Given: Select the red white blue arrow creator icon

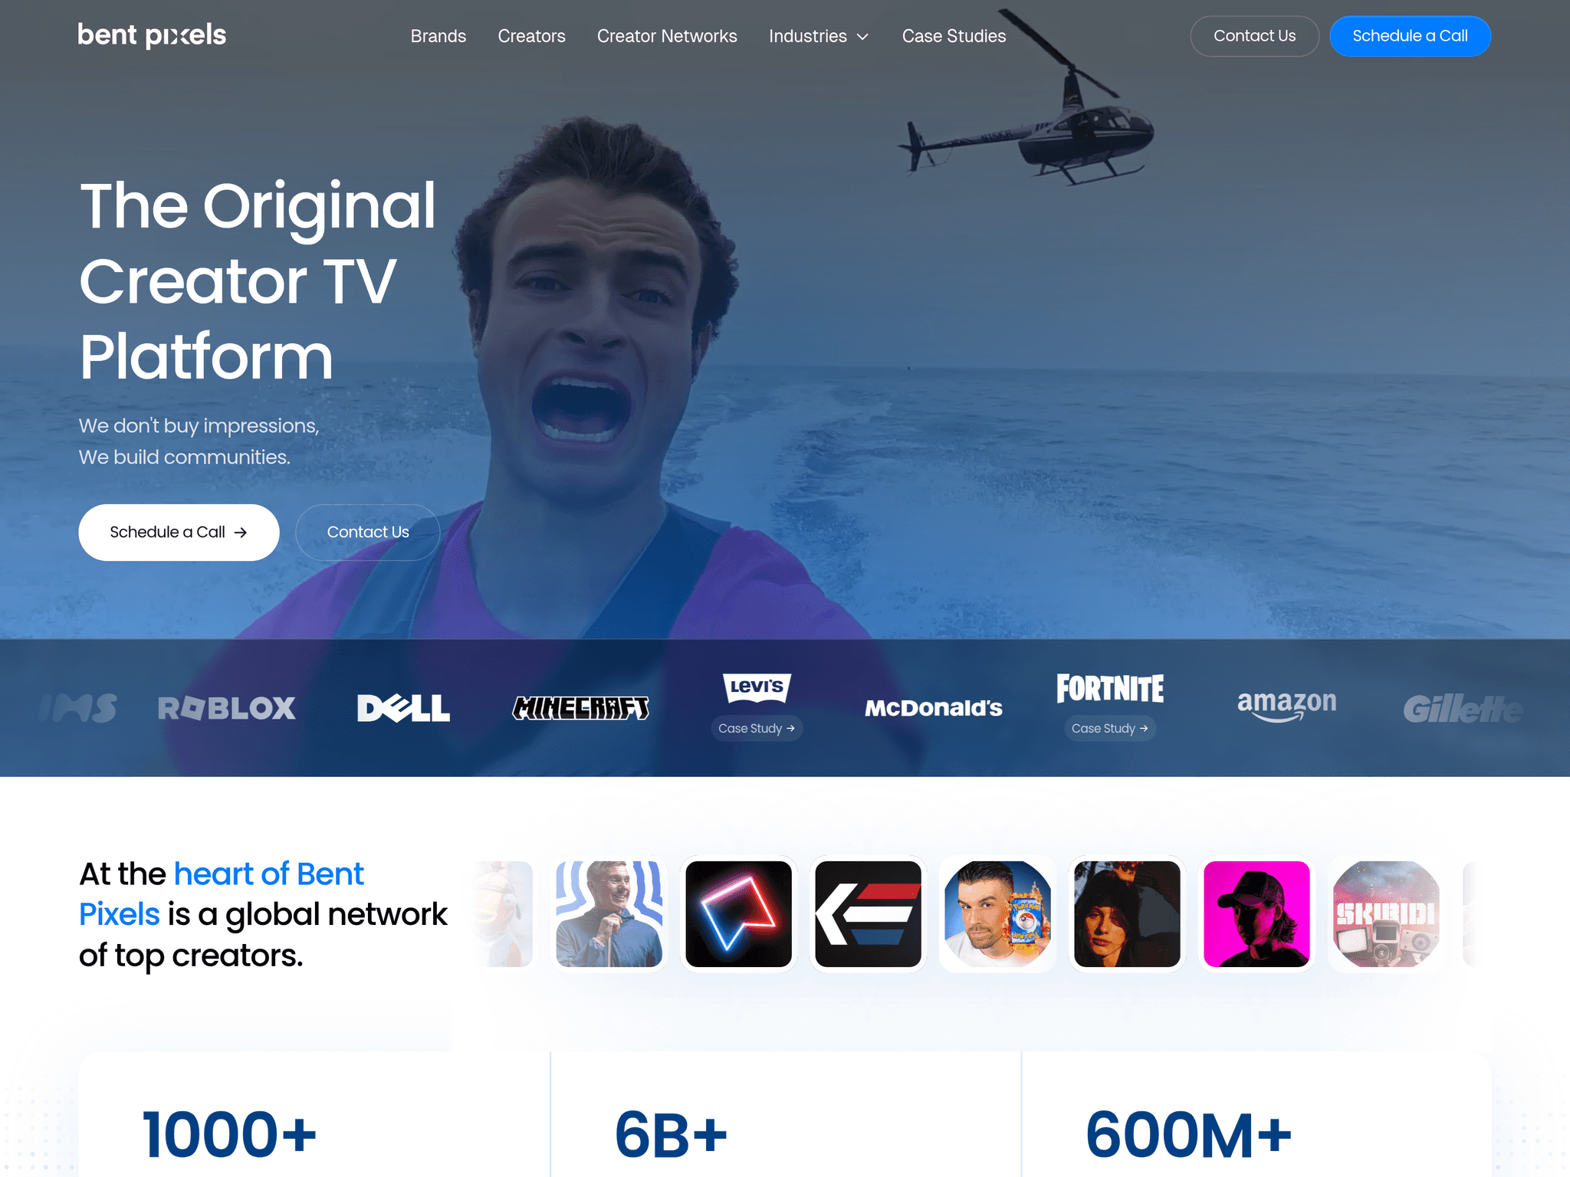Looking at the screenshot, I should click(868, 913).
